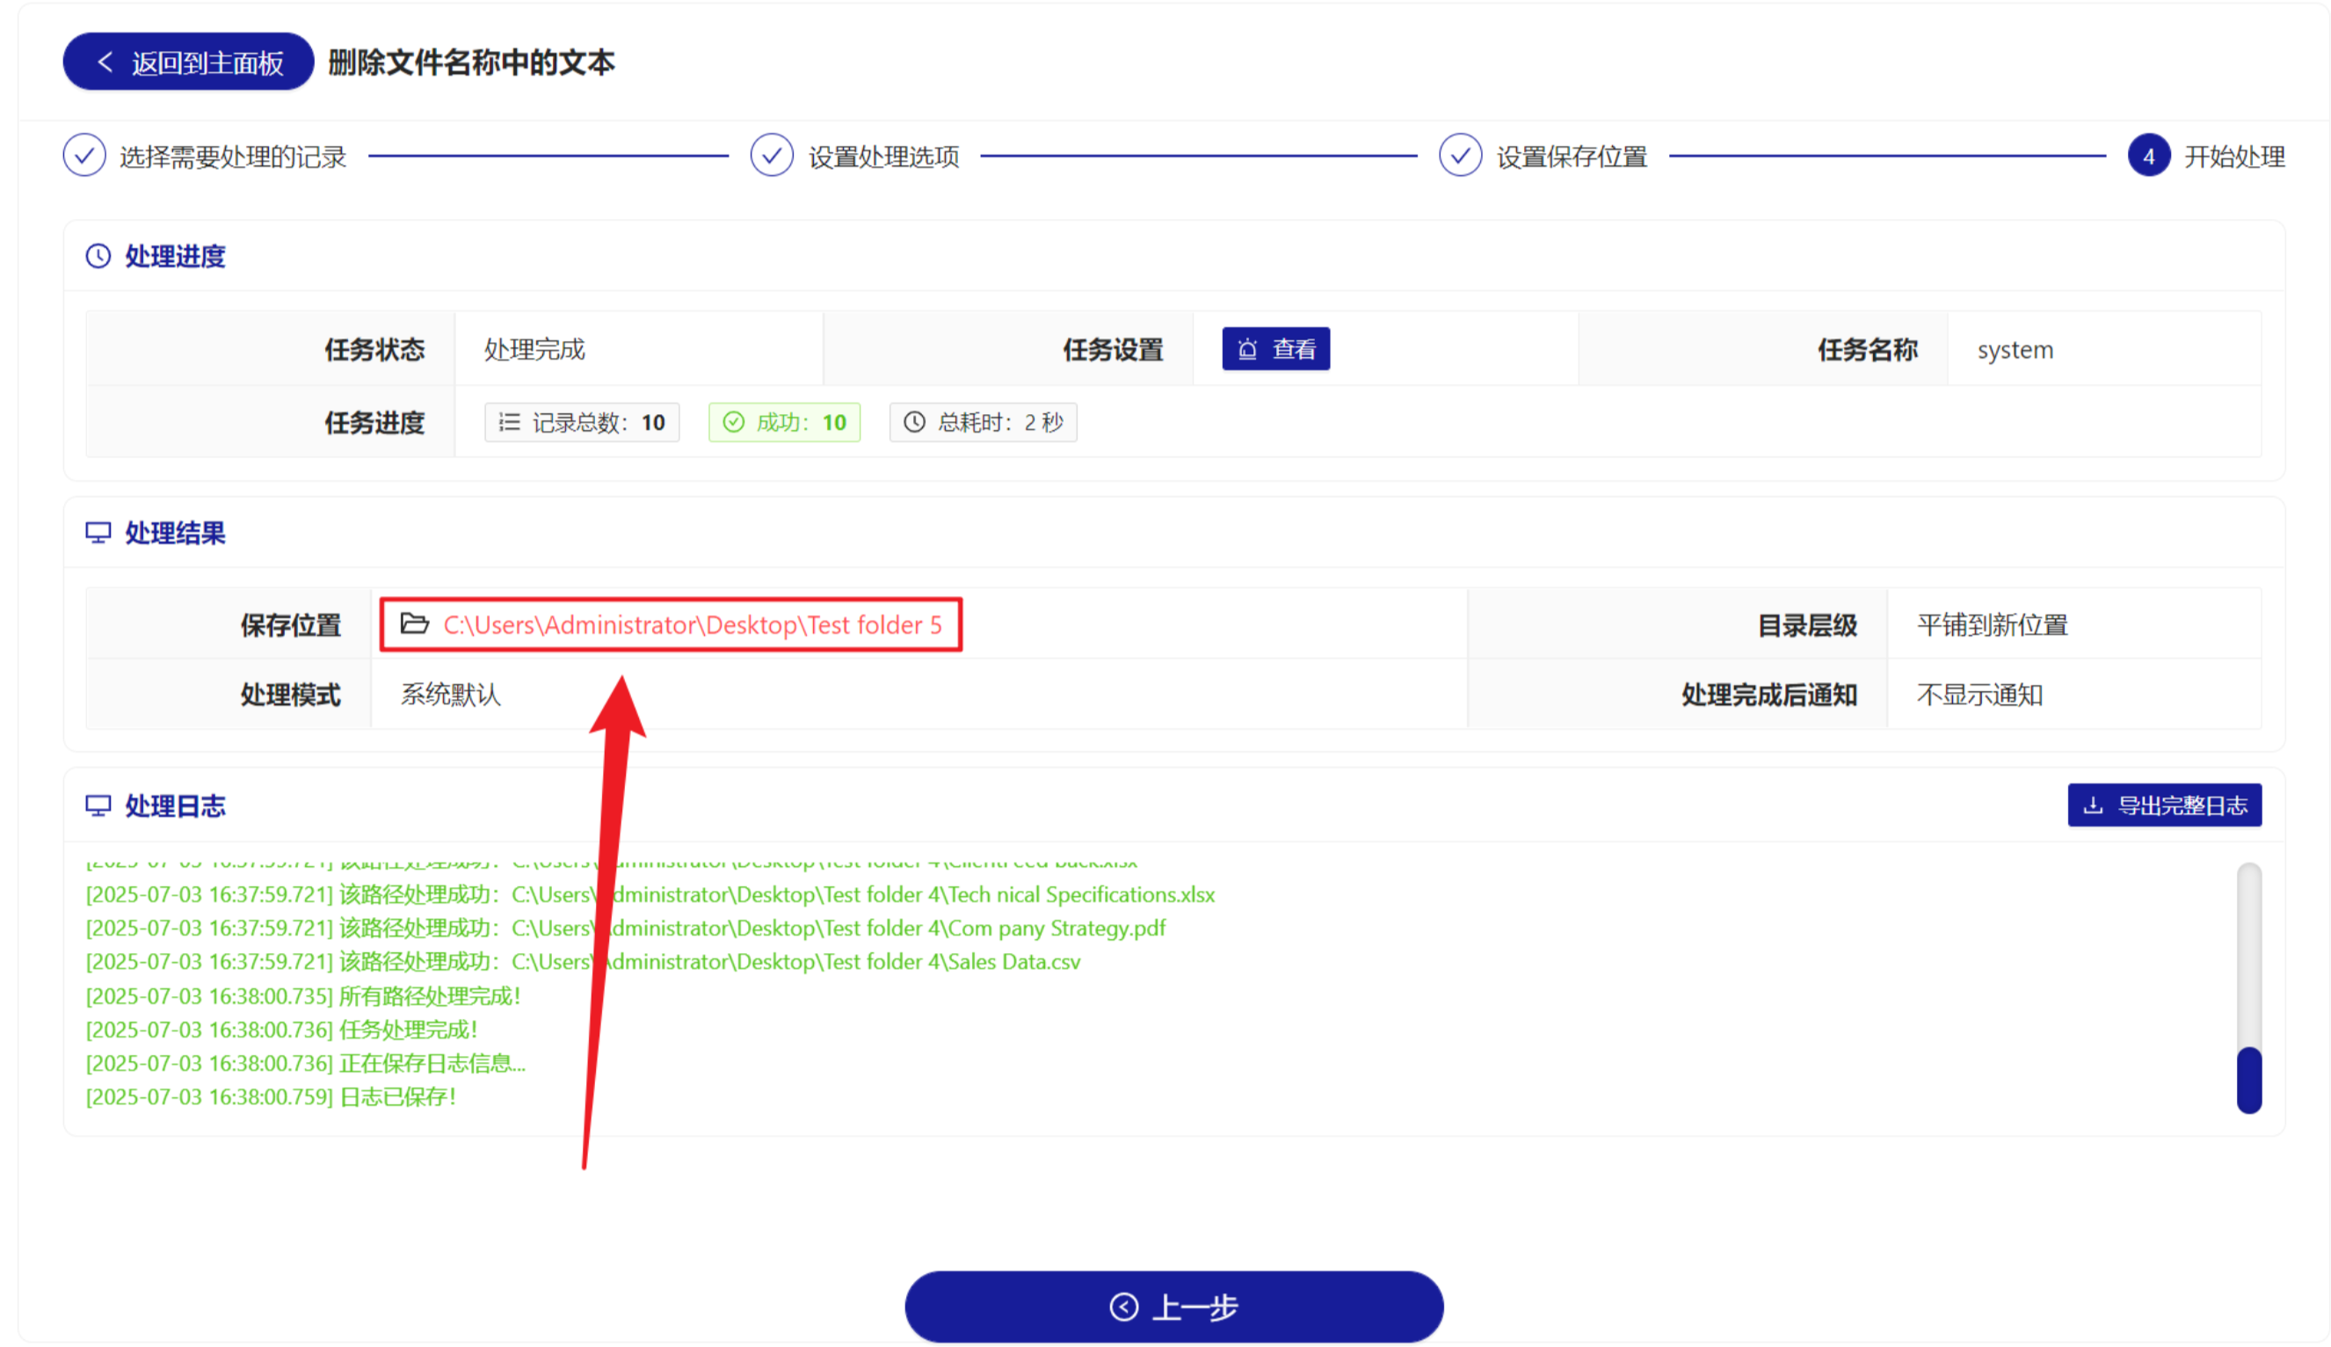
Task: Click the 日志已保存! log line
Action: click(271, 1097)
